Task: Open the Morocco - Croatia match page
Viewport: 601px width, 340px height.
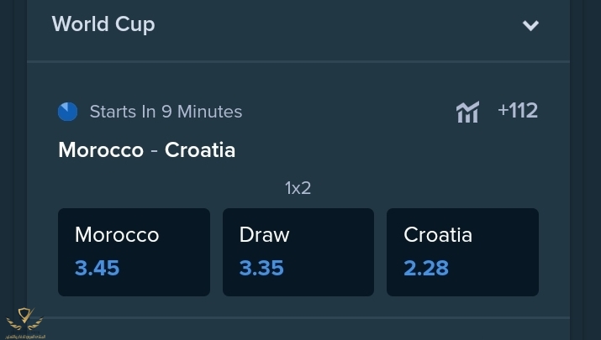Action: 147,149
